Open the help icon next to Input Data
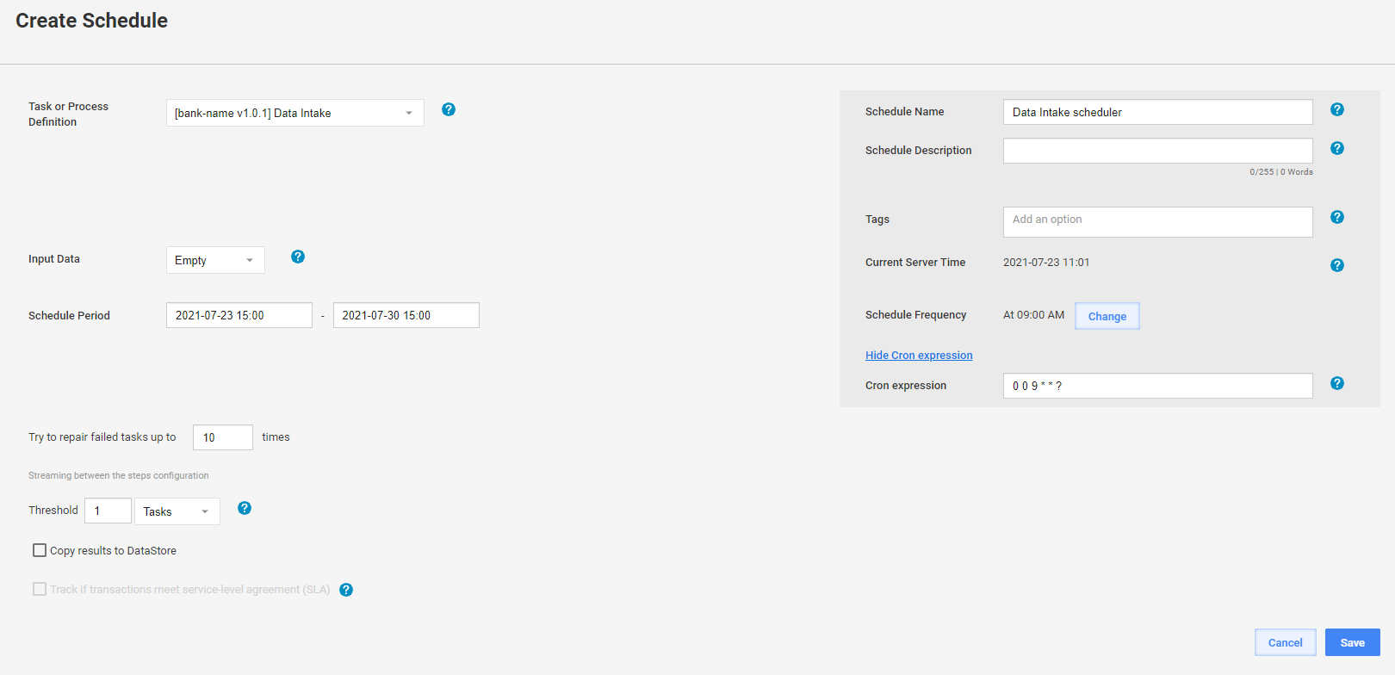1395x675 pixels. [x=298, y=257]
